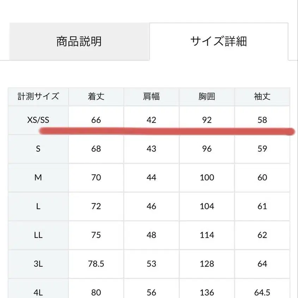
Task: Select the LL size row label
Action: pyautogui.click(x=38, y=235)
